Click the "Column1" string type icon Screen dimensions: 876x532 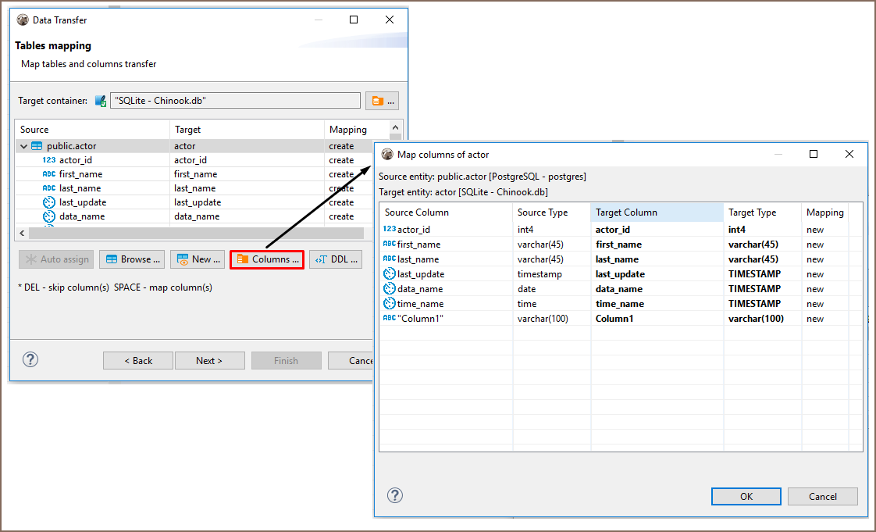point(390,319)
